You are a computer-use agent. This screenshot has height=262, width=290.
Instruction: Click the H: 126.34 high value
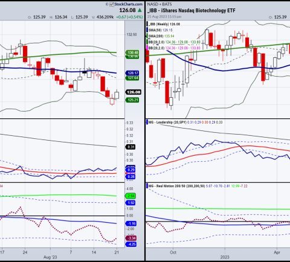tap(59, 17)
